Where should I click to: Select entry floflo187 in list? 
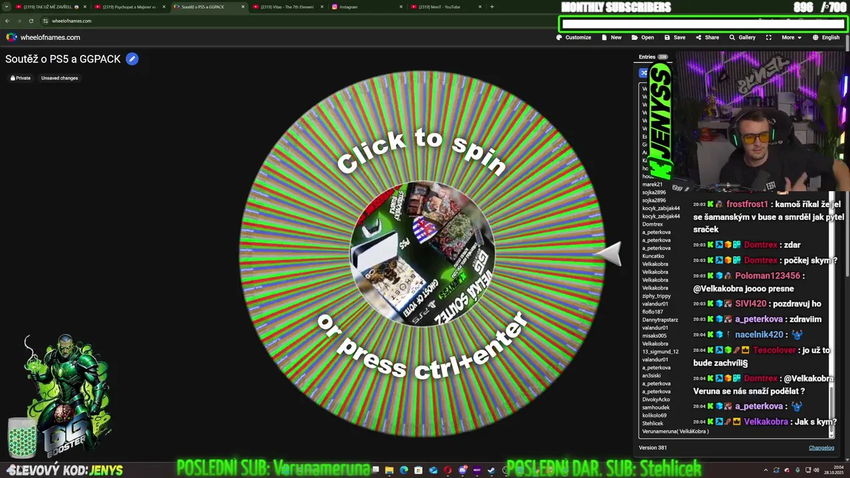click(x=652, y=312)
